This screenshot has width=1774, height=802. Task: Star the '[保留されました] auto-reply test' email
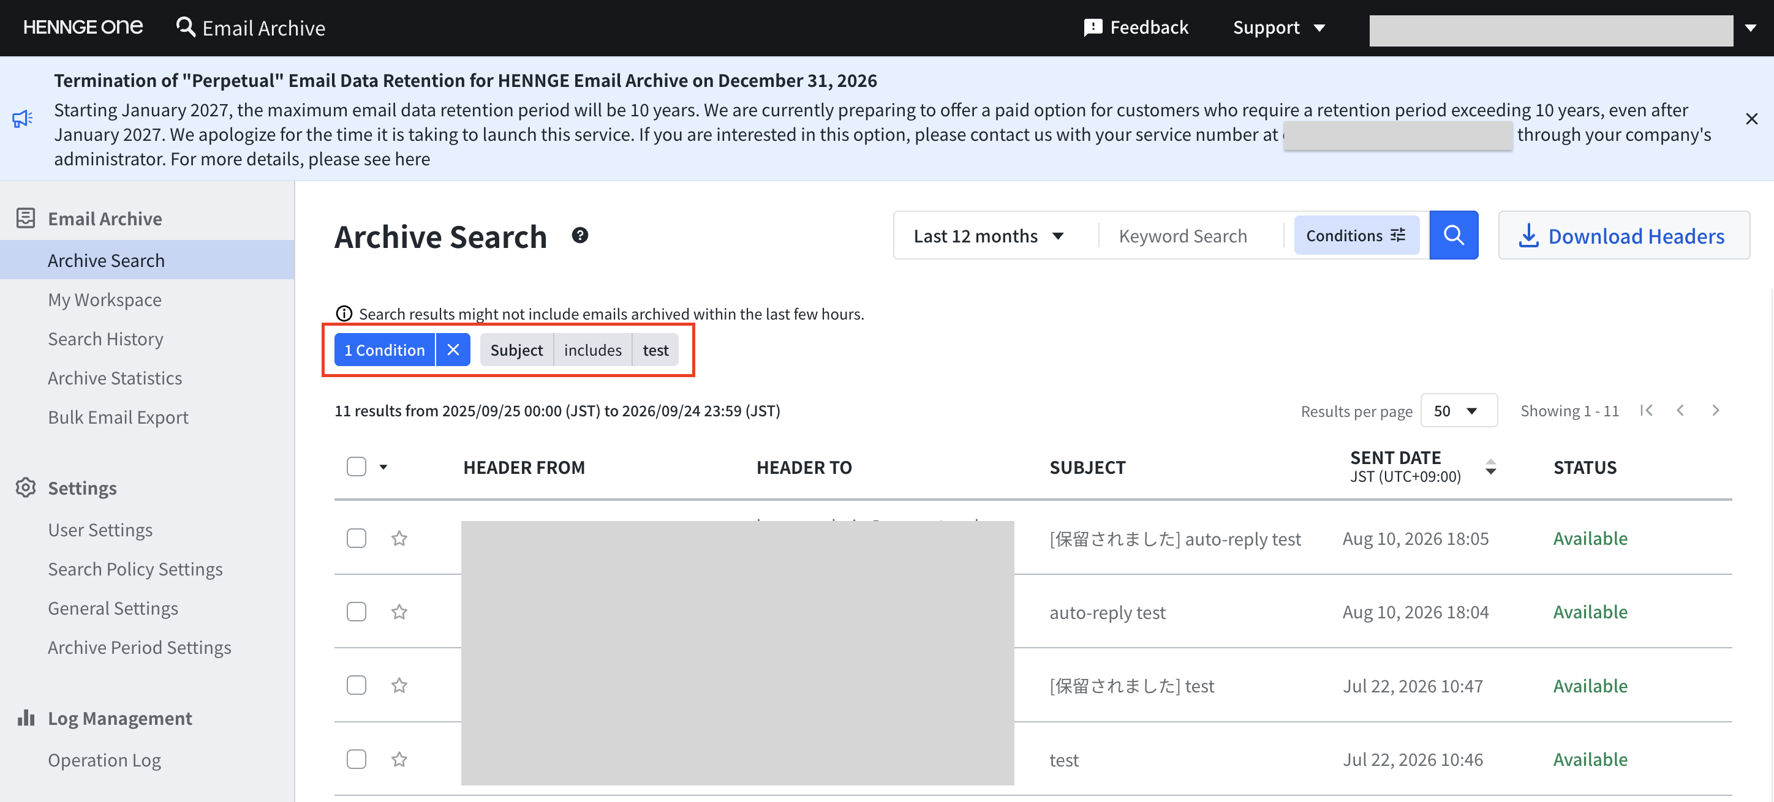[x=399, y=538]
